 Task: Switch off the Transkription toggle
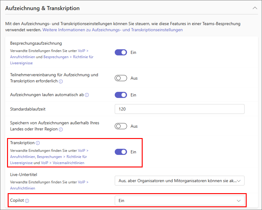point(121,152)
